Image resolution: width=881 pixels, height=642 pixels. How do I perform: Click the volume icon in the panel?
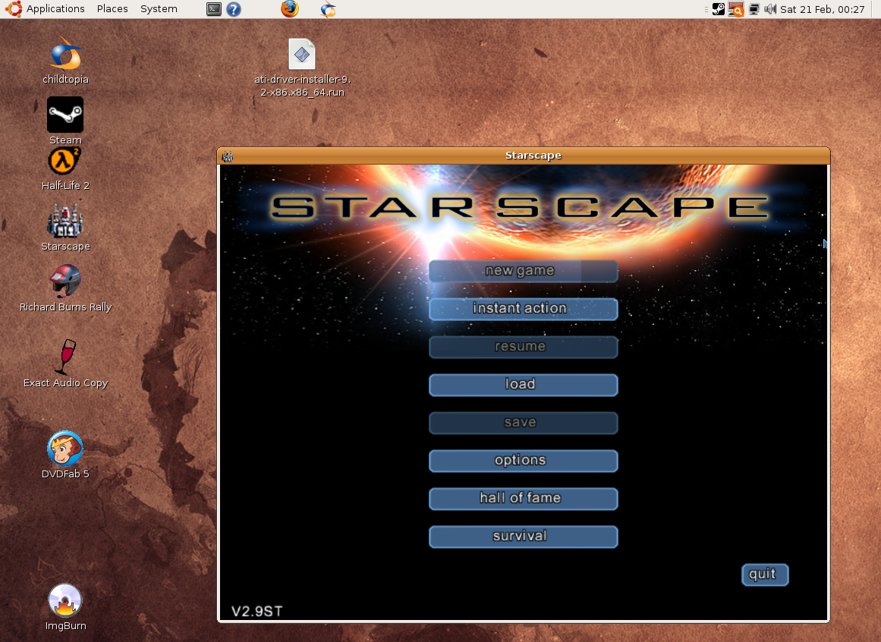click(769, 8)
